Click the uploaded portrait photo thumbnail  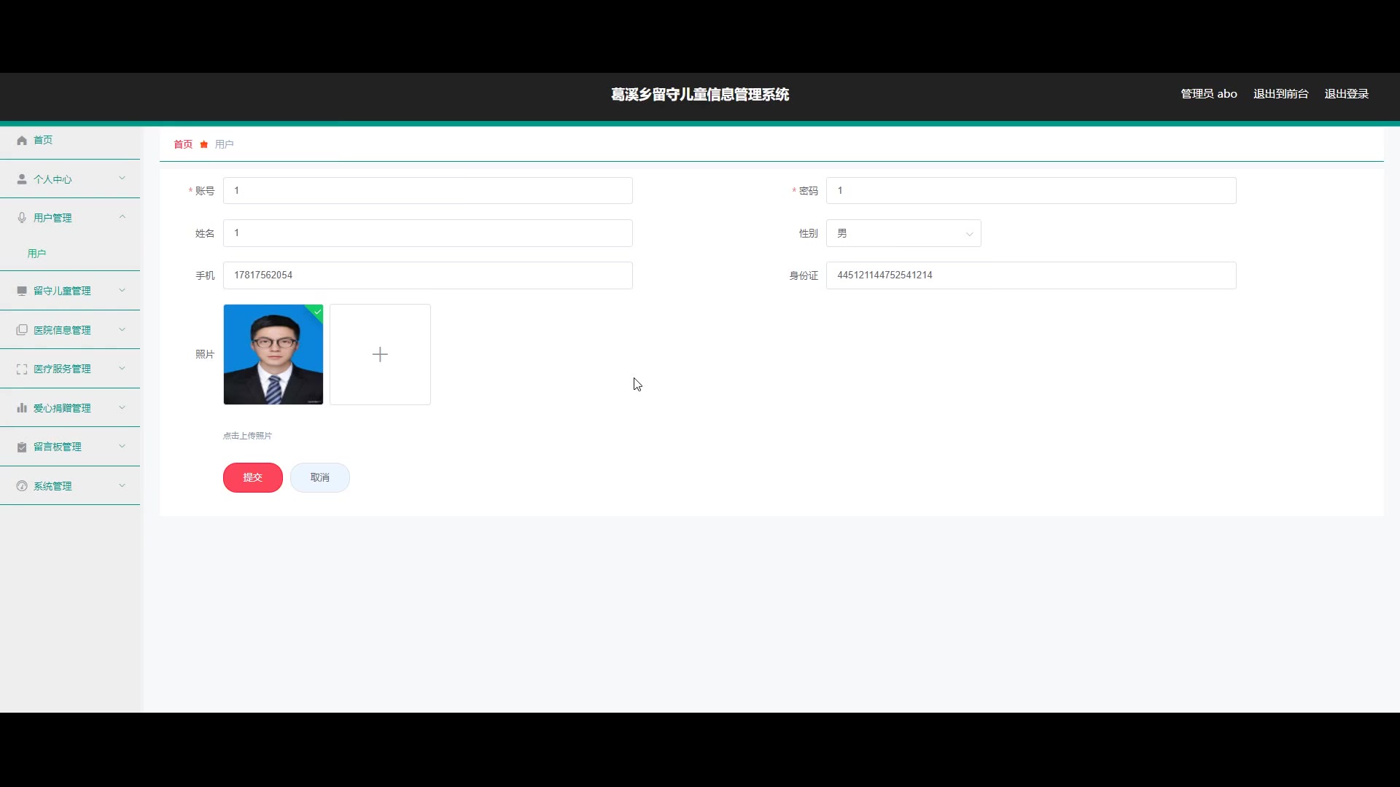click(273, 355)
